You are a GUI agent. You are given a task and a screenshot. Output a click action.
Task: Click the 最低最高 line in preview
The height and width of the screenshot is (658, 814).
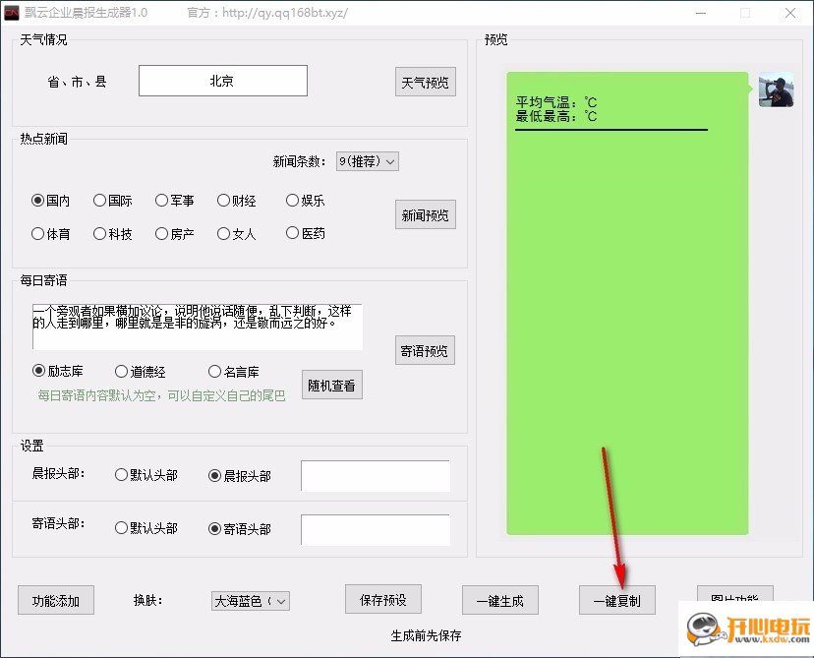point(556,116)
